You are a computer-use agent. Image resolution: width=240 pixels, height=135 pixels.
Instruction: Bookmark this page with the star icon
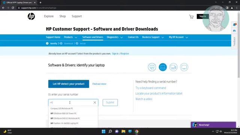point(221,8)
